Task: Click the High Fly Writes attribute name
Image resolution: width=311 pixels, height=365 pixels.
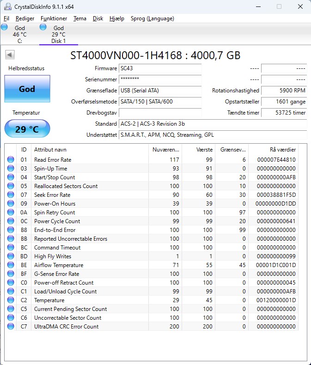Action: [53, 256]
